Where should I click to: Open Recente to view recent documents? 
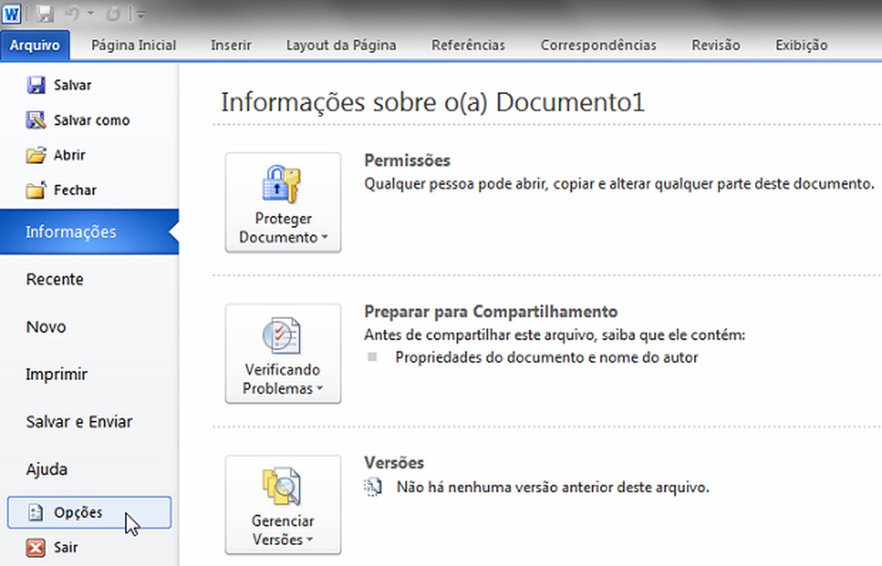tap(54, 279)
